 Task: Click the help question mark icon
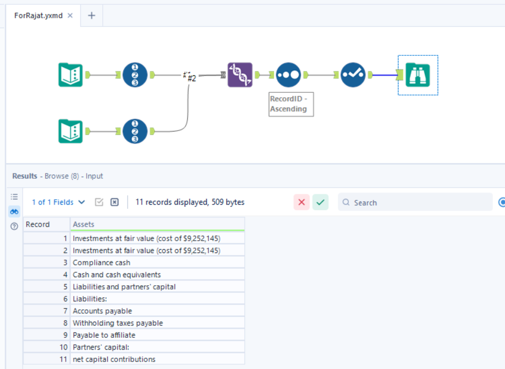coord(14,226)
